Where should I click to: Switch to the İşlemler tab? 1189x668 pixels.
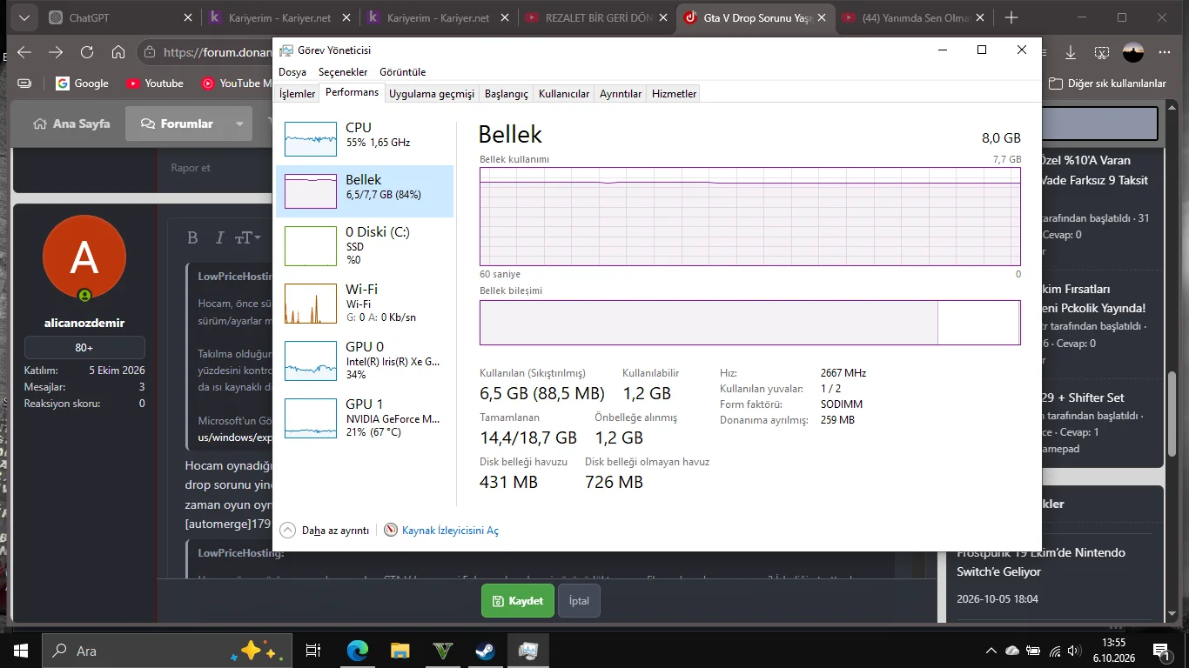pos(297,93)
